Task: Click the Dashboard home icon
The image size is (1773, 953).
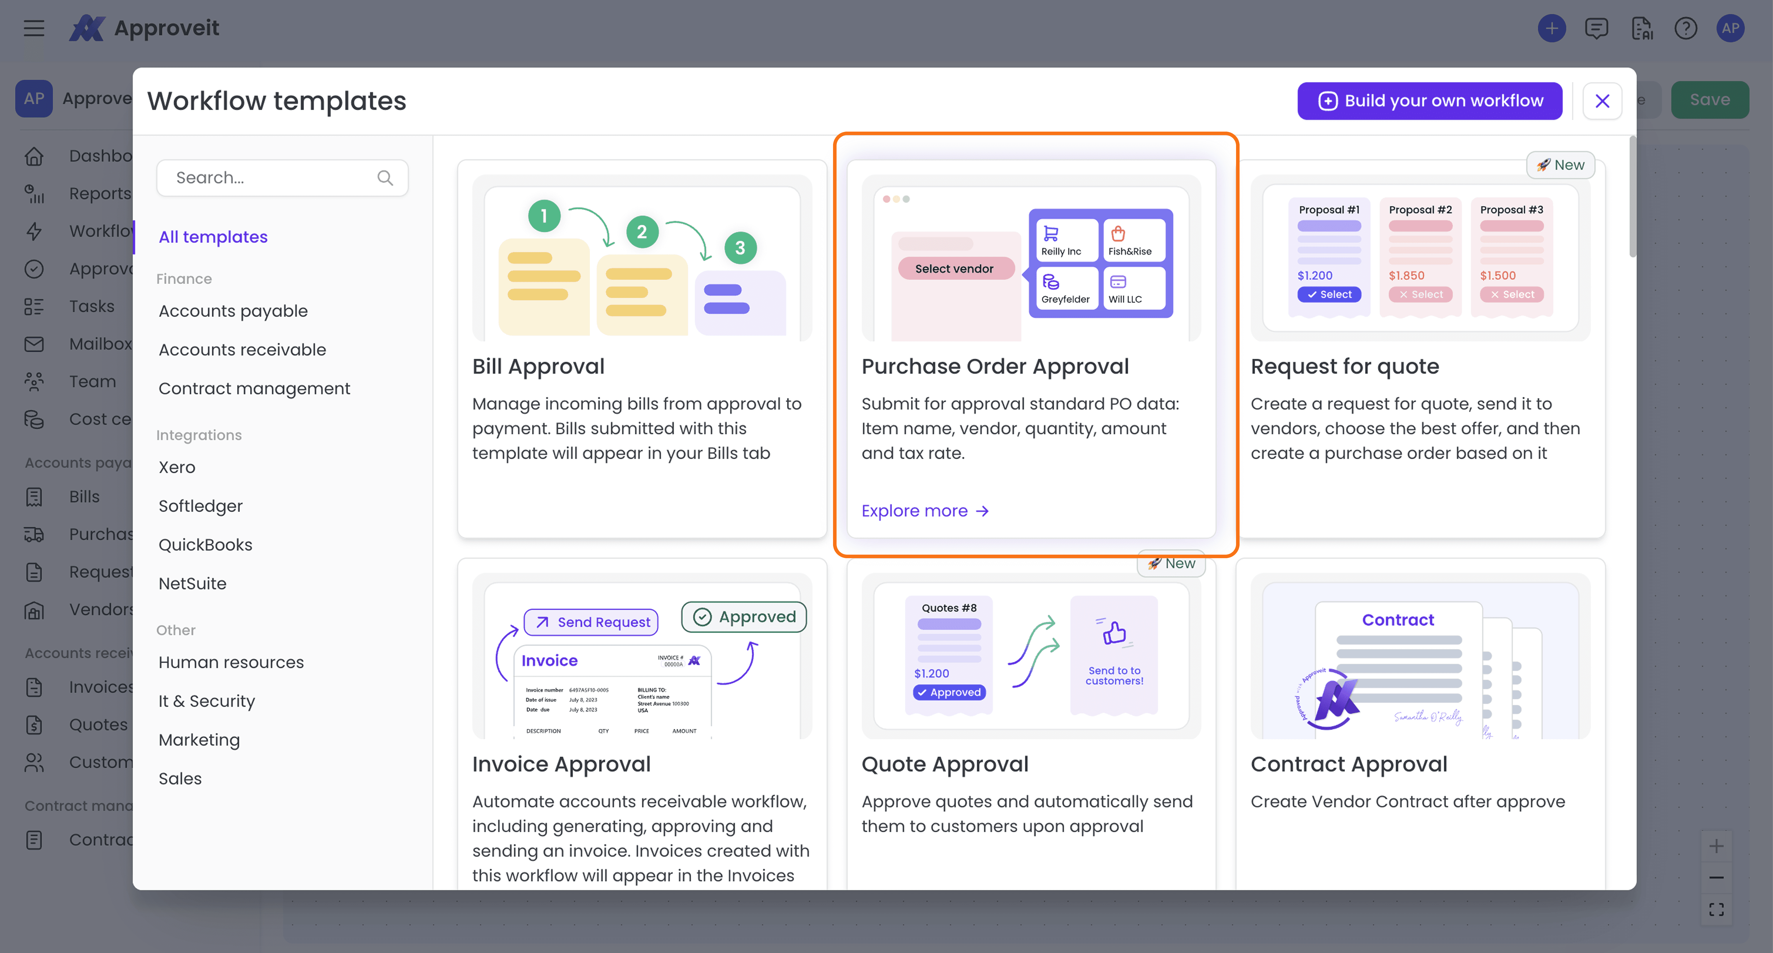Action: pos(34,156)
